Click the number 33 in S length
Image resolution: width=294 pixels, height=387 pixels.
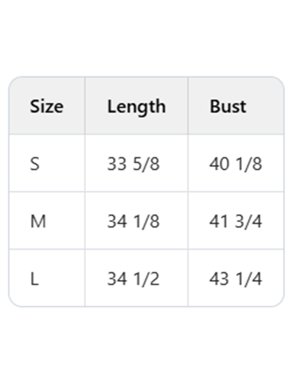point(117,164)
